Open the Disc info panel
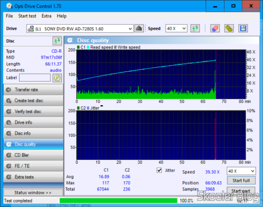The width and height of the screenshot is (263, 207). click(33, 133)
